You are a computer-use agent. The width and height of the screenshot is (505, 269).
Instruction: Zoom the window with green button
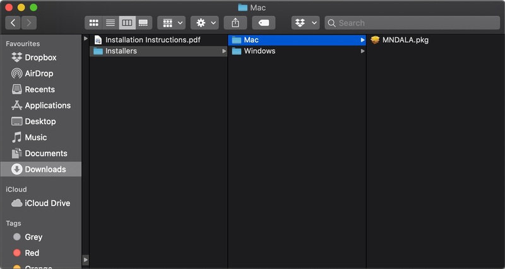pos(33,8)
